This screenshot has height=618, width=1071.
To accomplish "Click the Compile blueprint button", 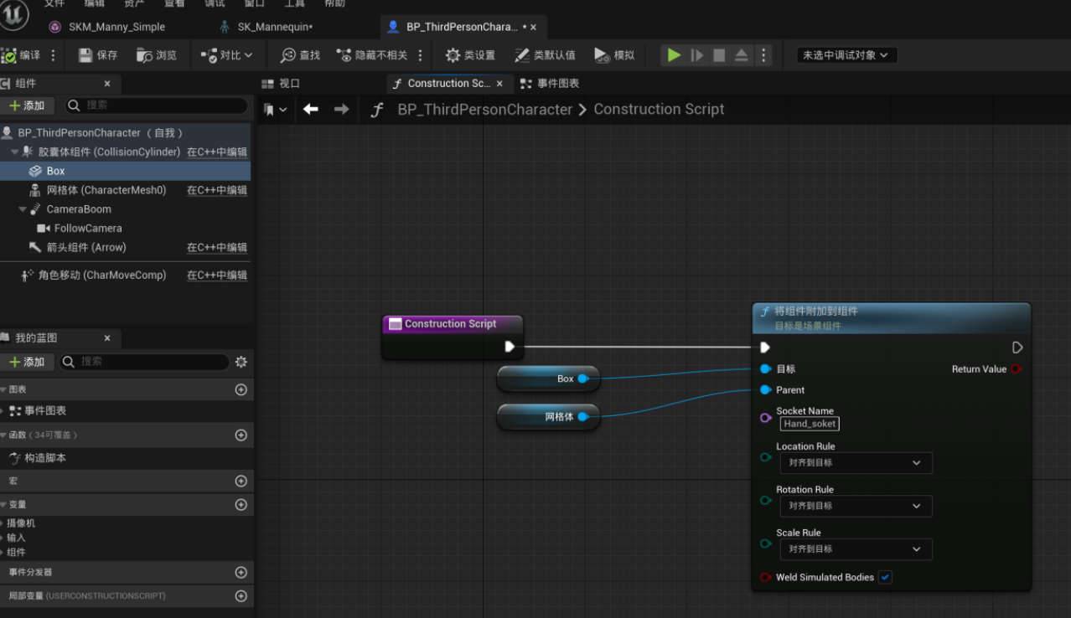I will pyautogui.click(x=22, y=55).
